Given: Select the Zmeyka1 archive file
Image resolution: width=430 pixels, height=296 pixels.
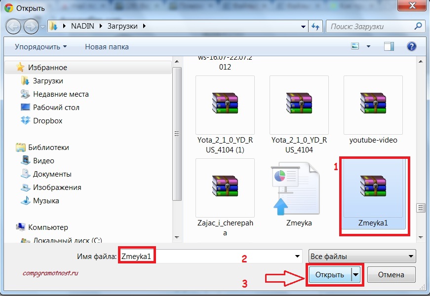Looking at the screenshot, I should [373, 193].
